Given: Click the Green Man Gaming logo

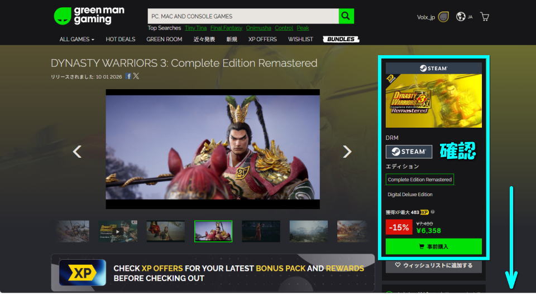Looking at the screenshot, I should pyautogui.click(x=89, y=16).
